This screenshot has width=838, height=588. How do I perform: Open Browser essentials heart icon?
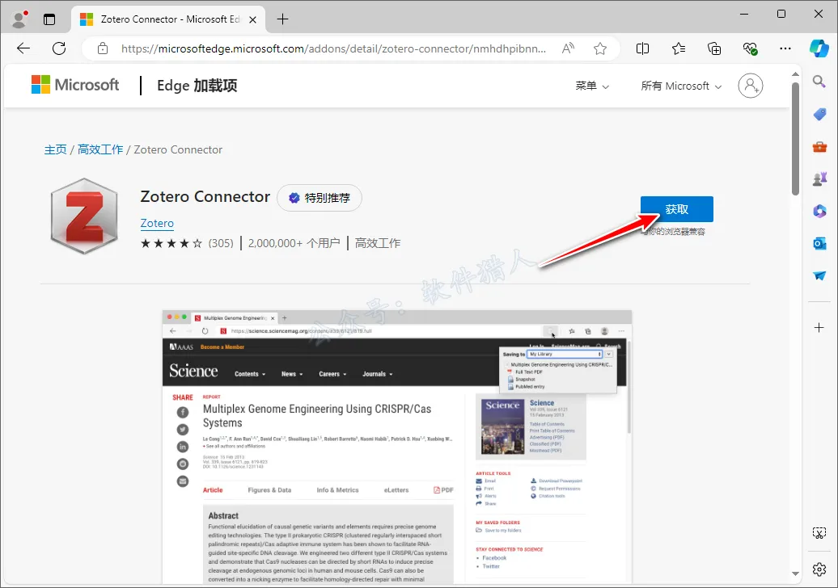pyautogui.click(x=750, y=48)
